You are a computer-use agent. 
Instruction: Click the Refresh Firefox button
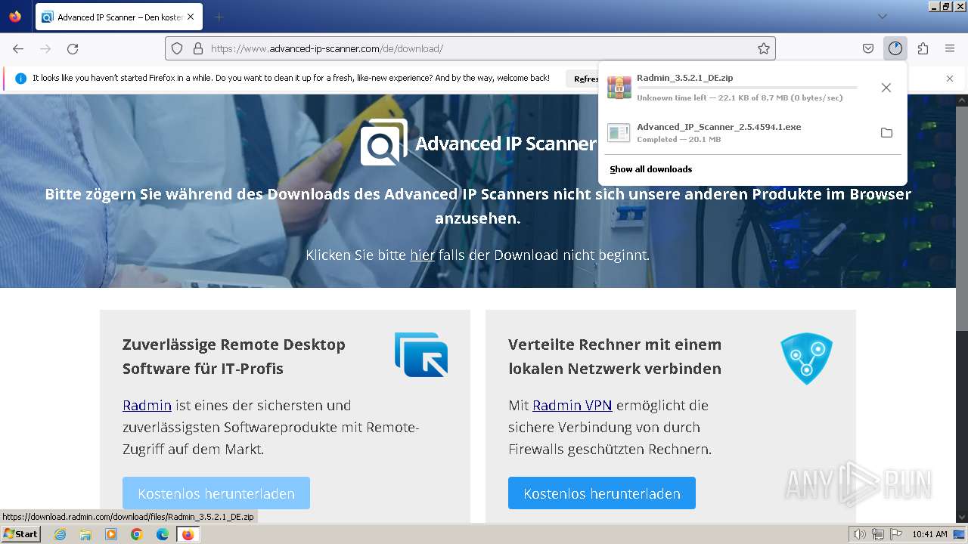[583, 79]
